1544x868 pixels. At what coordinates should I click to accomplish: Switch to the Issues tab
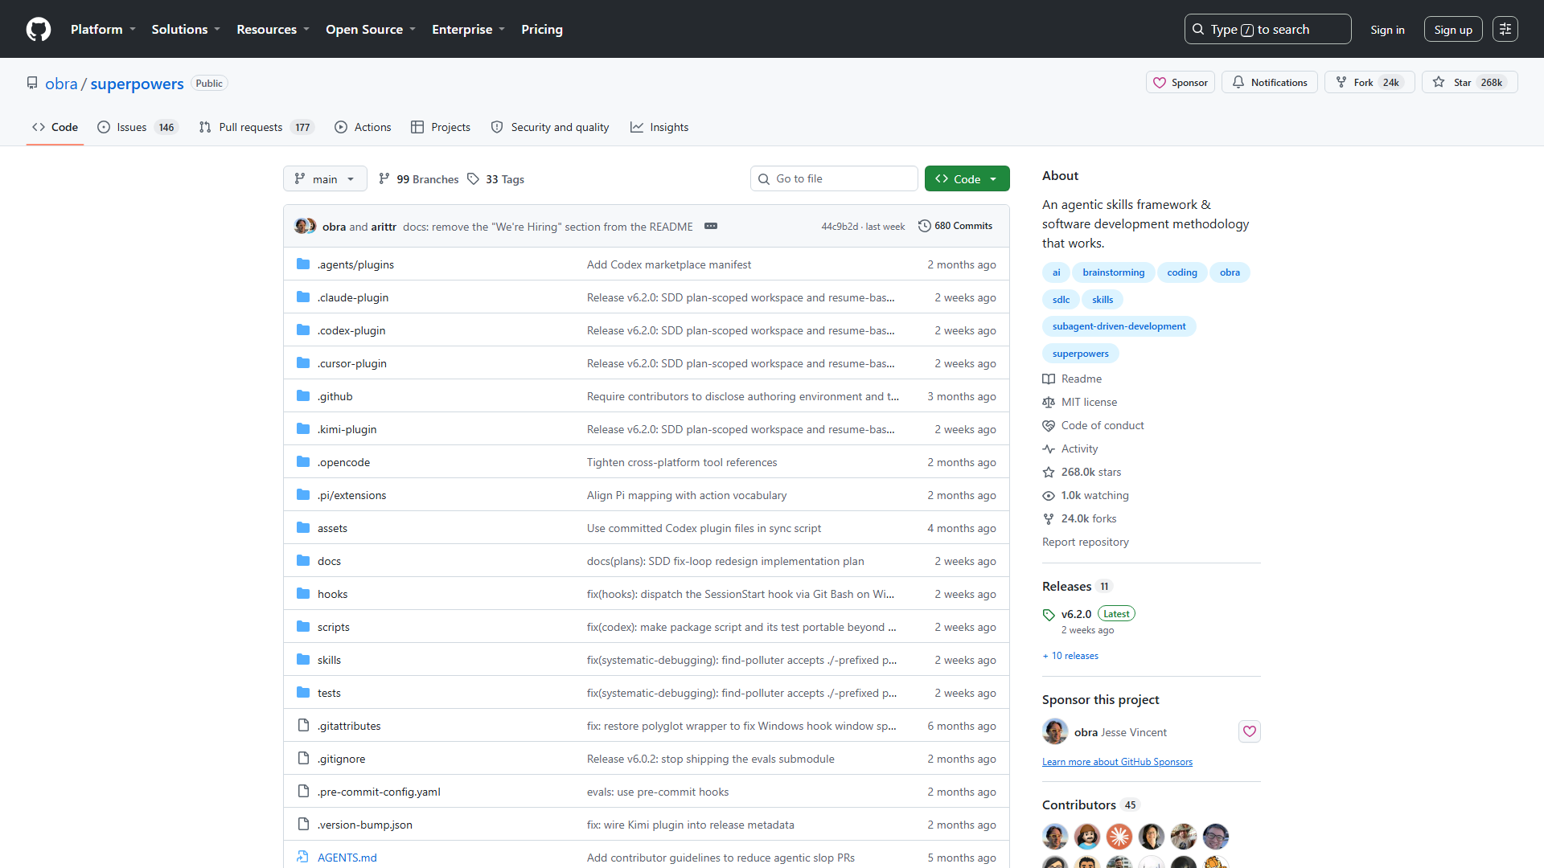coord(137,127)
